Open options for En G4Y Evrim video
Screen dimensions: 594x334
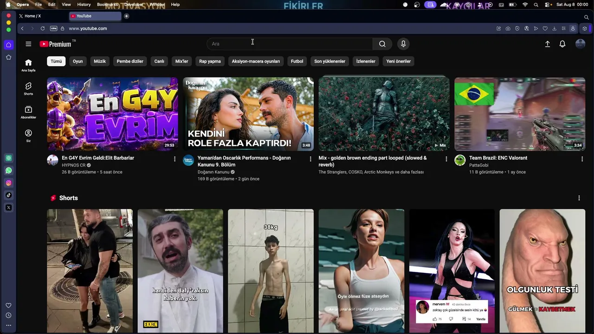(x=174, y=159)
